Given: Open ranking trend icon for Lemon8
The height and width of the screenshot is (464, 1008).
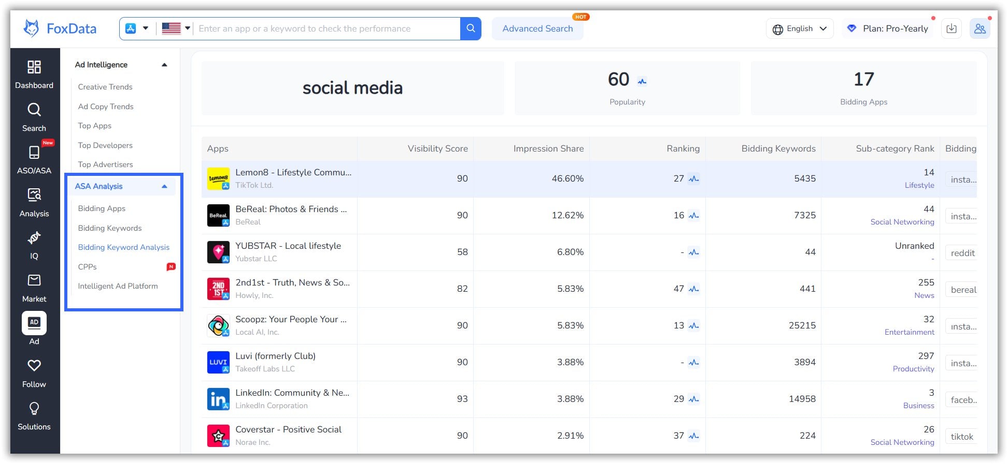Looking at the screenshot, I should tap(694, 179).
